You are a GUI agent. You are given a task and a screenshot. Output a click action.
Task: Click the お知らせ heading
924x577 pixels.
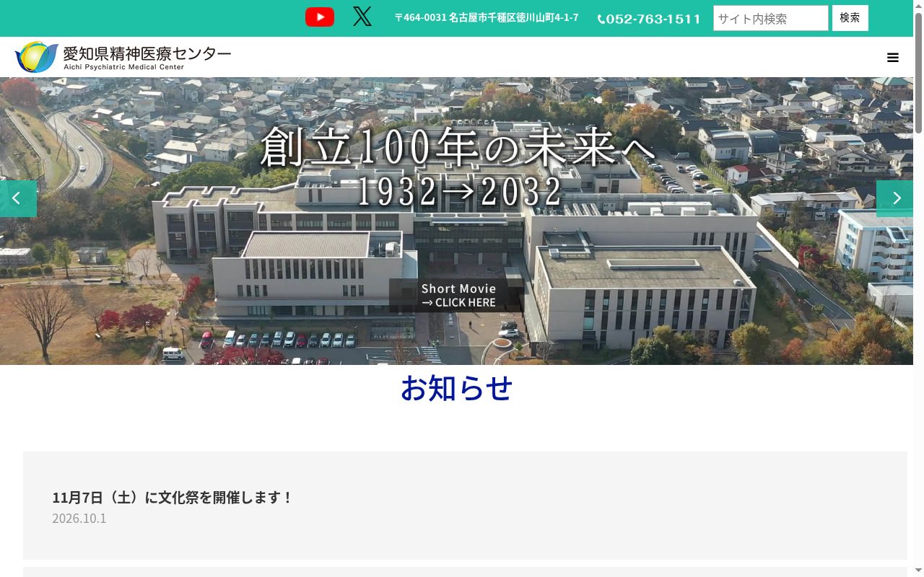click(456, 387)
